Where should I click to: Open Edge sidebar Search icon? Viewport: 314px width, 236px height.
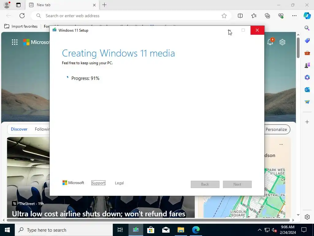[307, 28]
